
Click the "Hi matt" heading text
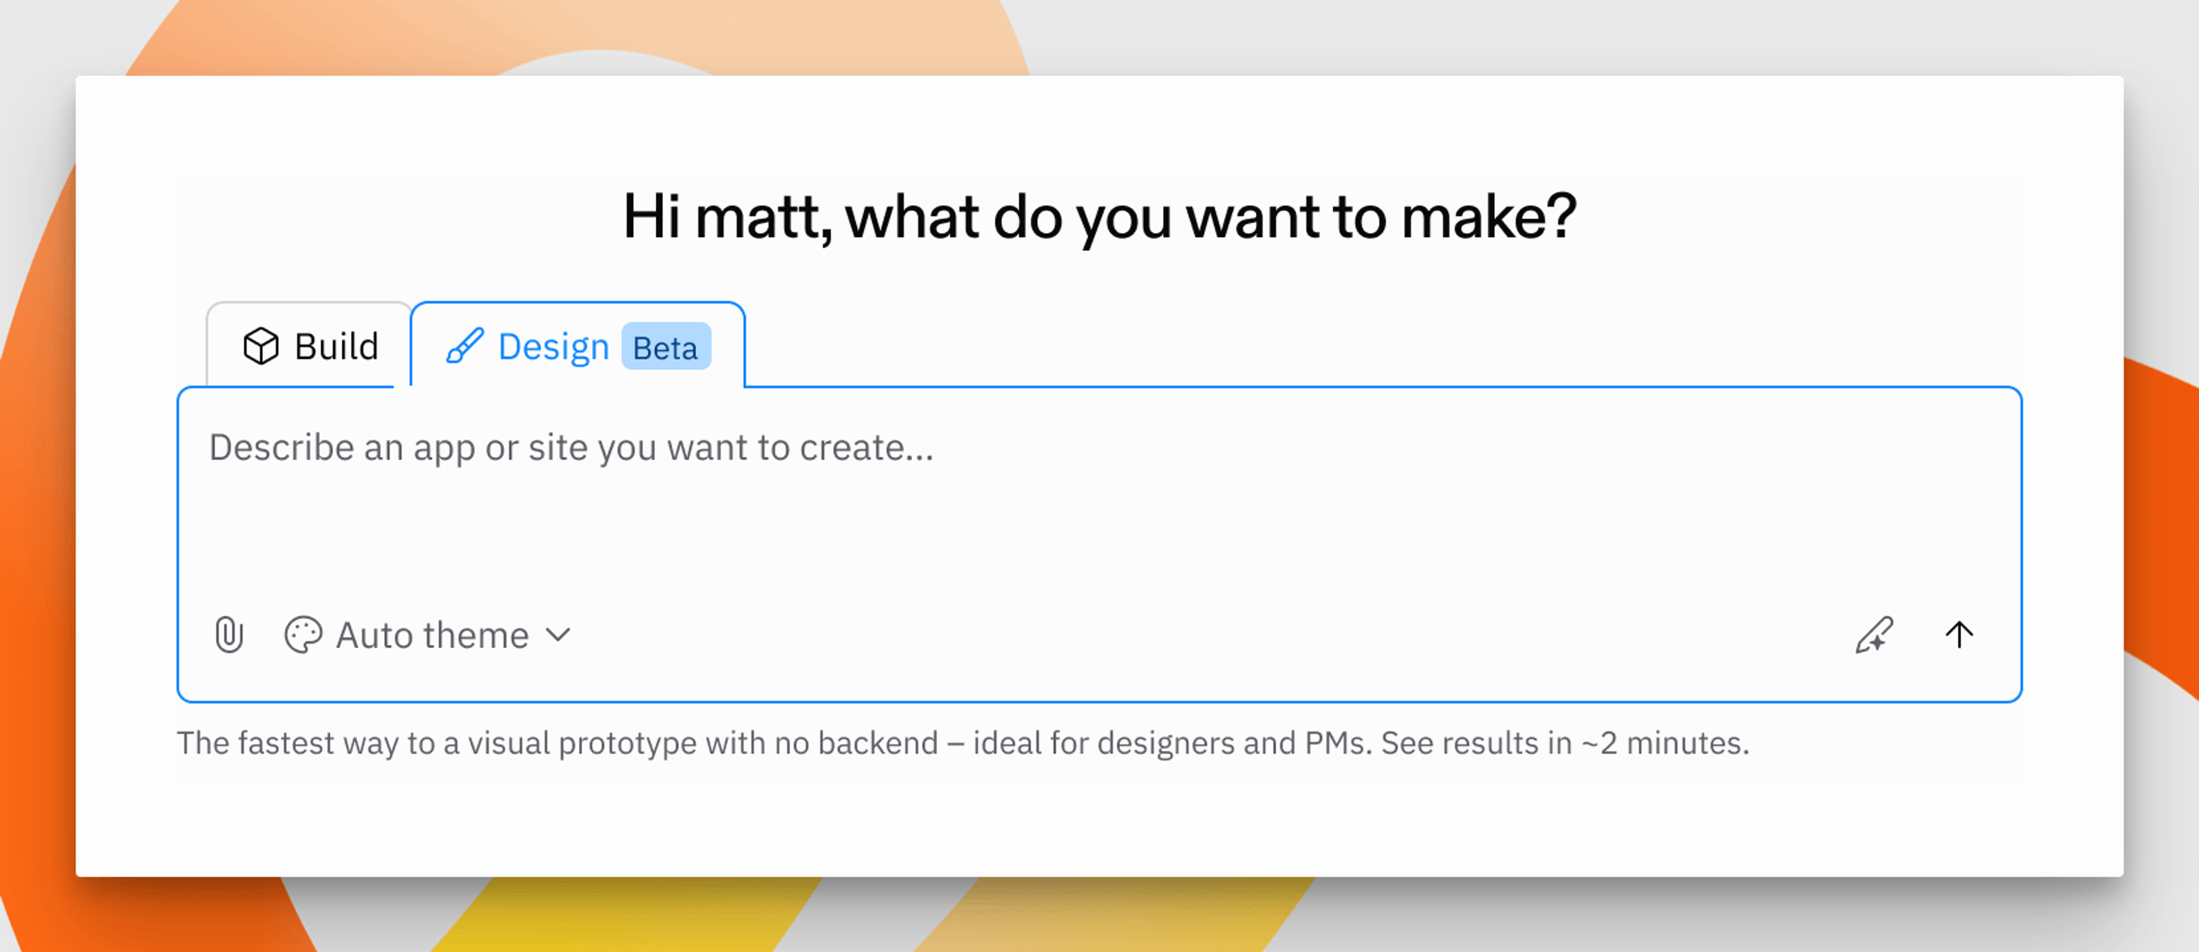point(1099,216)
